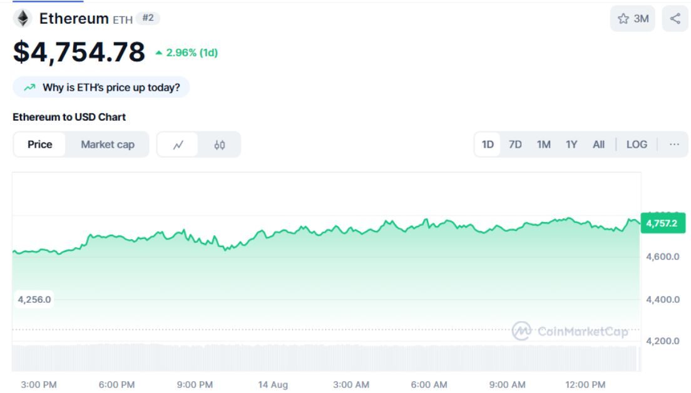Screen dimensions: 691x393
Task: Click the $4,754.78 price value
Action: coord(79,52)
